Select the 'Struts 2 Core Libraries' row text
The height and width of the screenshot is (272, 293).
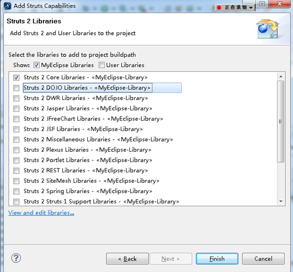[x=86, y=77]
